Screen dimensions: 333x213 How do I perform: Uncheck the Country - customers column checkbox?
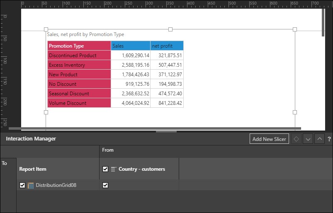point(105,169)
